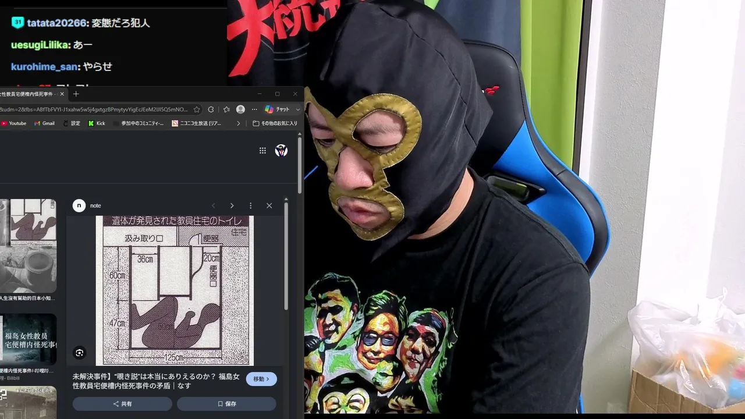Open the browser settings and more menu
Image resolution: width=745 pixels, height=419 pixels.
click(x=254, y=109)
